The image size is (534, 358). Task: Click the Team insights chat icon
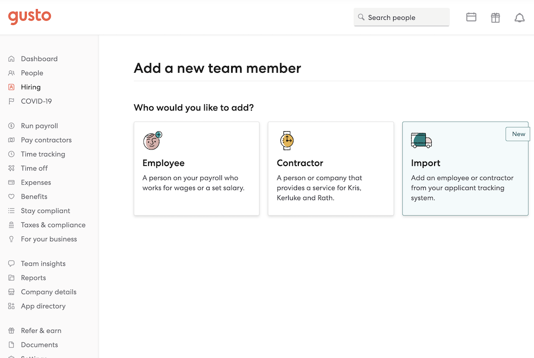[x=11, y=263]
